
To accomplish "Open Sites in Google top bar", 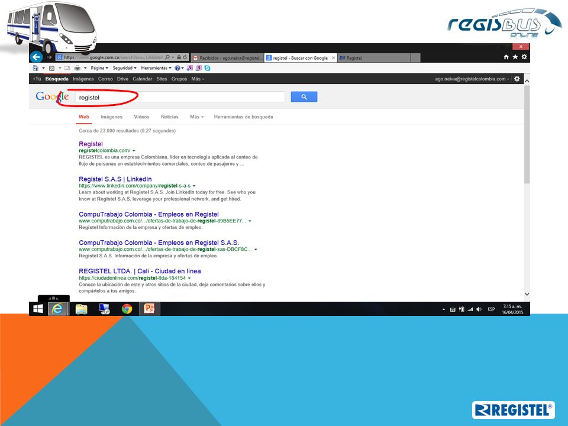I will [162, 79].
